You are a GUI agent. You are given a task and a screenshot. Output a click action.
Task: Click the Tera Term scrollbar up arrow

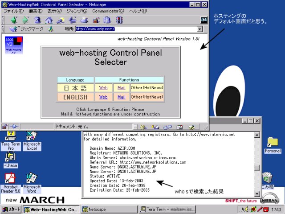pos(257,135)
